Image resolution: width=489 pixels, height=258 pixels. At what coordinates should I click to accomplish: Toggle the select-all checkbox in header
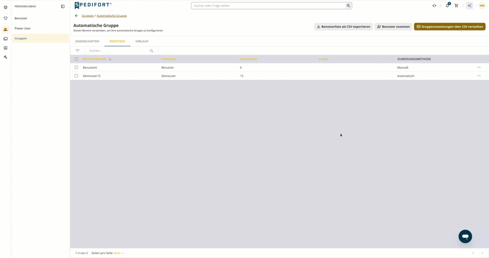tap(76, 59)
